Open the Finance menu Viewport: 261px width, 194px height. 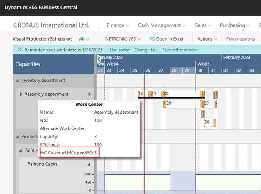pyautogui.click(x=118, y=25)
